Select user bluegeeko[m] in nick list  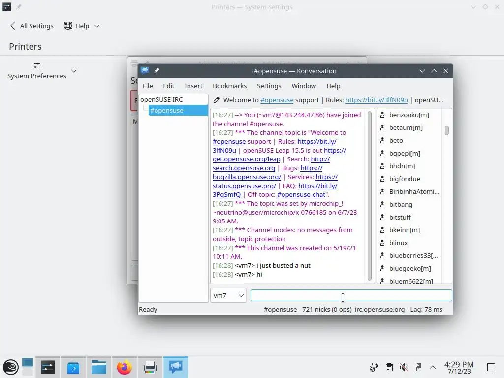[x=410, y=268]
